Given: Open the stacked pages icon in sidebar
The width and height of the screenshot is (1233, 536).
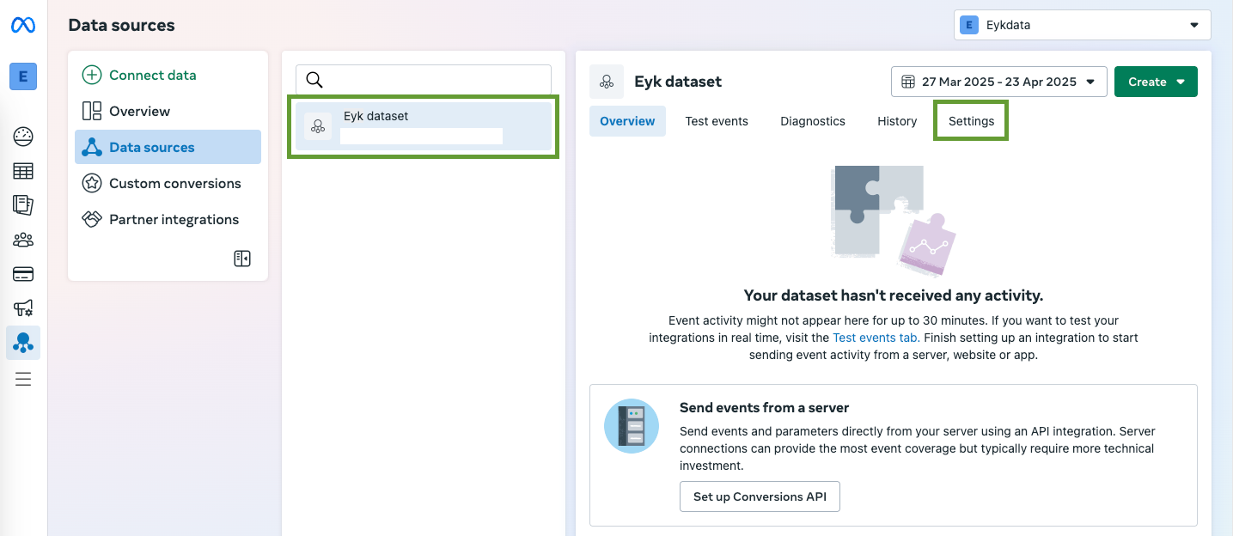Looking at the screenshot, I should pyautogui.click(x=23, y=205).
